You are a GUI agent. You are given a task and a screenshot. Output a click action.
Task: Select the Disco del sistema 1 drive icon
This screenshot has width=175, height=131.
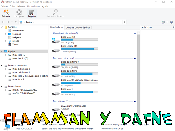point(56,75)
